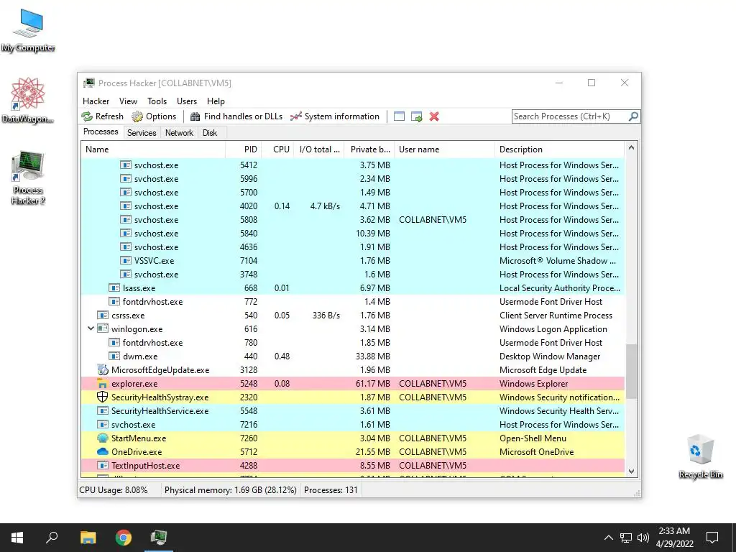Select svchost.exe row with PID 4020
This screenshot has height=552, width=736.
tap(352, 206)
